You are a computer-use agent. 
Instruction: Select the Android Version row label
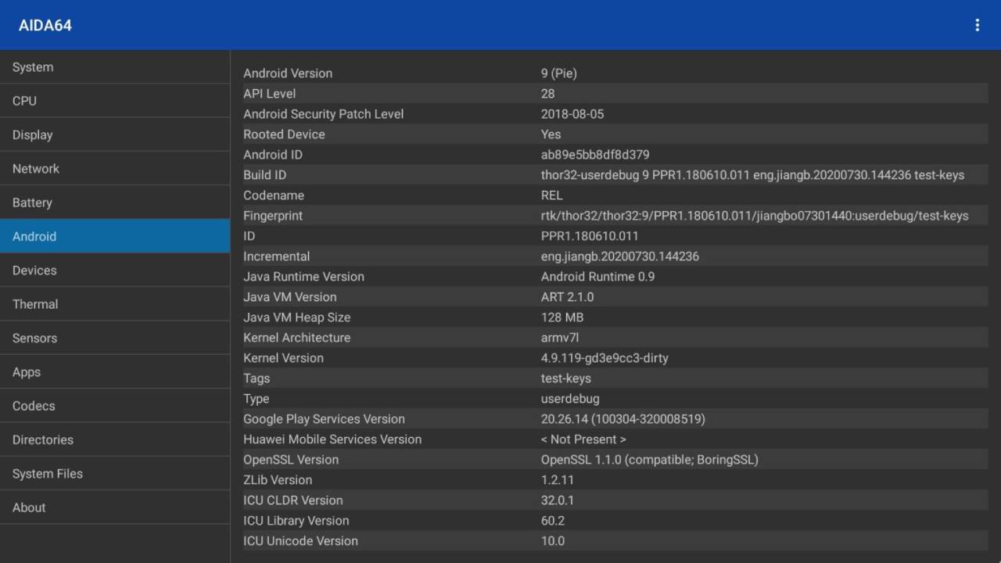pos(288,74)
